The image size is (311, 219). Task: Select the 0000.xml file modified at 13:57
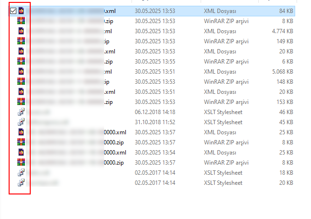coord(152,132)
